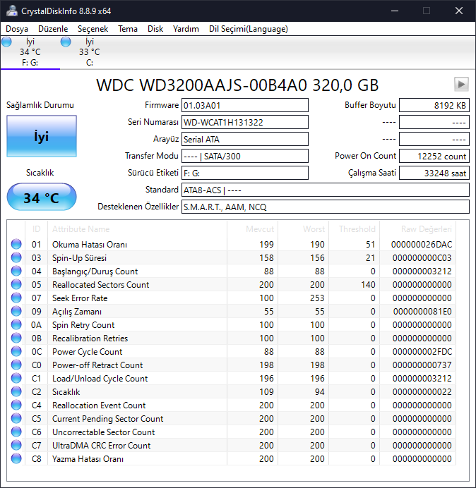Click the next disk arrow button

tap(461, 84)
